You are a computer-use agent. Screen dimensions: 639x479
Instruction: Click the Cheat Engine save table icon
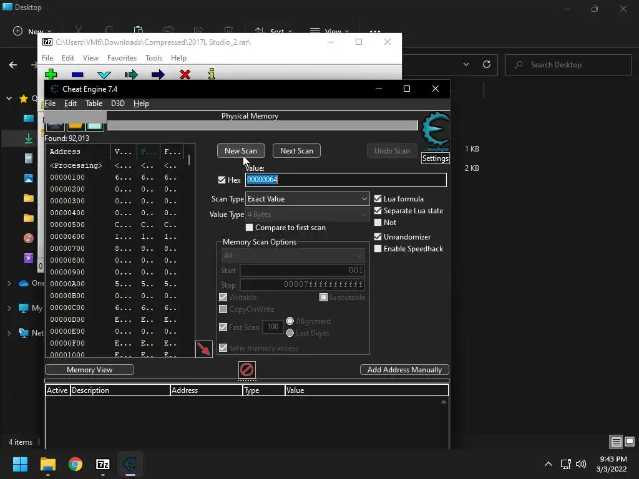[x=95, y=126]
